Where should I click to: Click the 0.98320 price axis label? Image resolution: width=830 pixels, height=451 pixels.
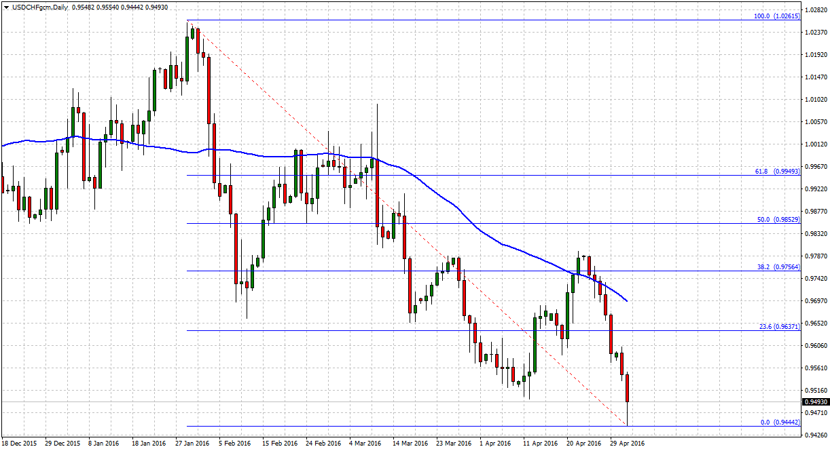pos(815,234)
